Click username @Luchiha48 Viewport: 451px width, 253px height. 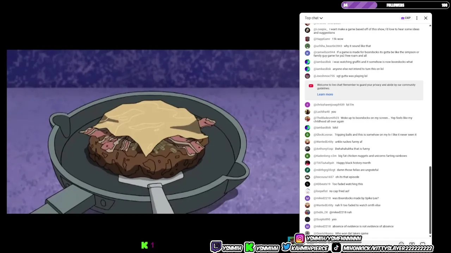coord(322,112)
